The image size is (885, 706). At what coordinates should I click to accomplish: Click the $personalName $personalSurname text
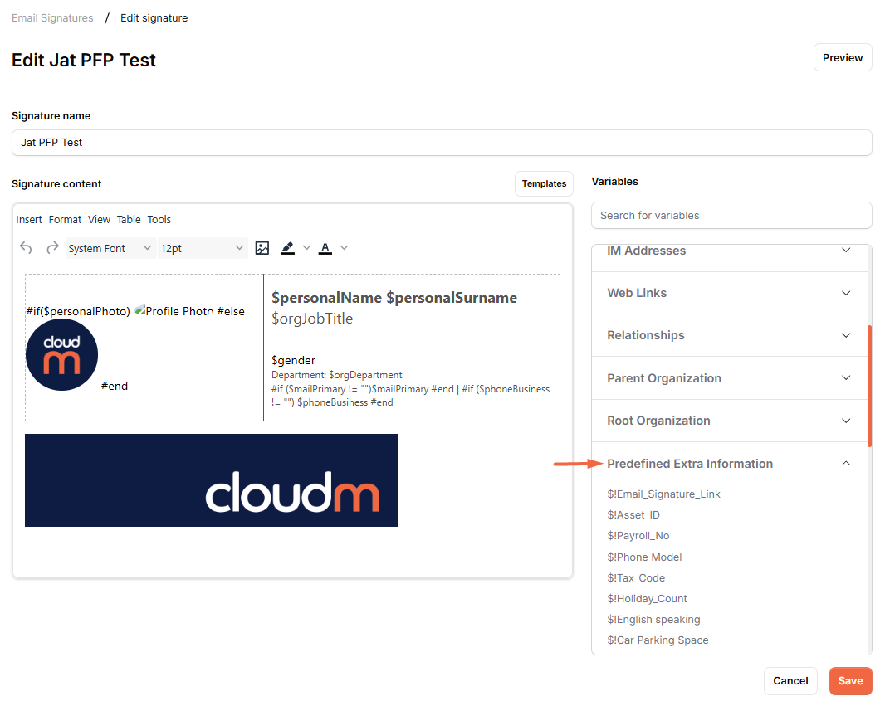(x=394, y=298)
